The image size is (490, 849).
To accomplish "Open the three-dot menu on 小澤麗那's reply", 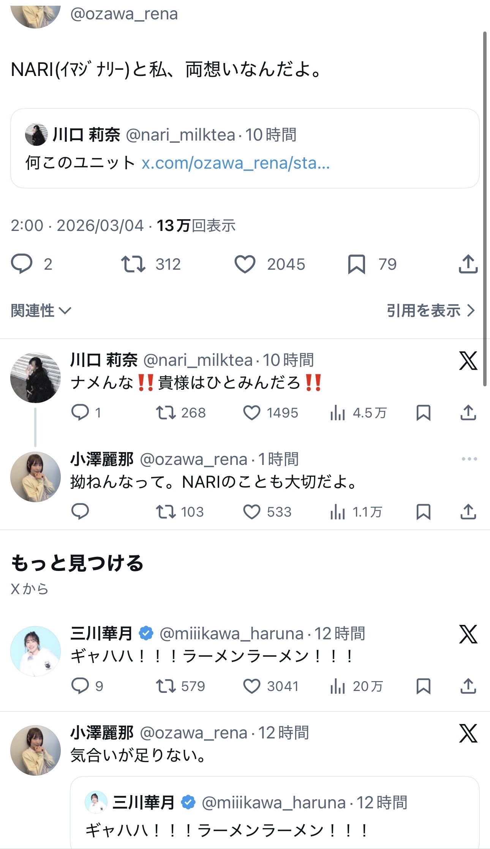I will click(x=469, y=459).
